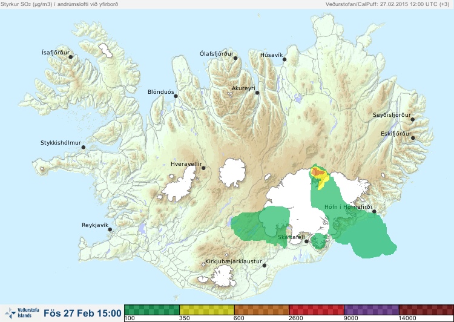
Task: Click the Veðurstofan/CalPuff forecast run text
Action: [x=387, y=4]
